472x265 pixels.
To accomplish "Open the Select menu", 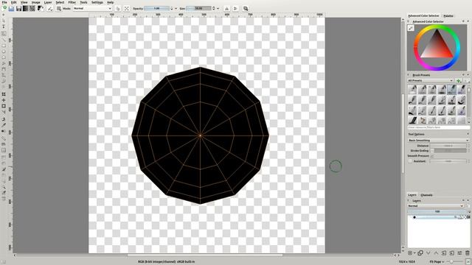I will 60,2.
